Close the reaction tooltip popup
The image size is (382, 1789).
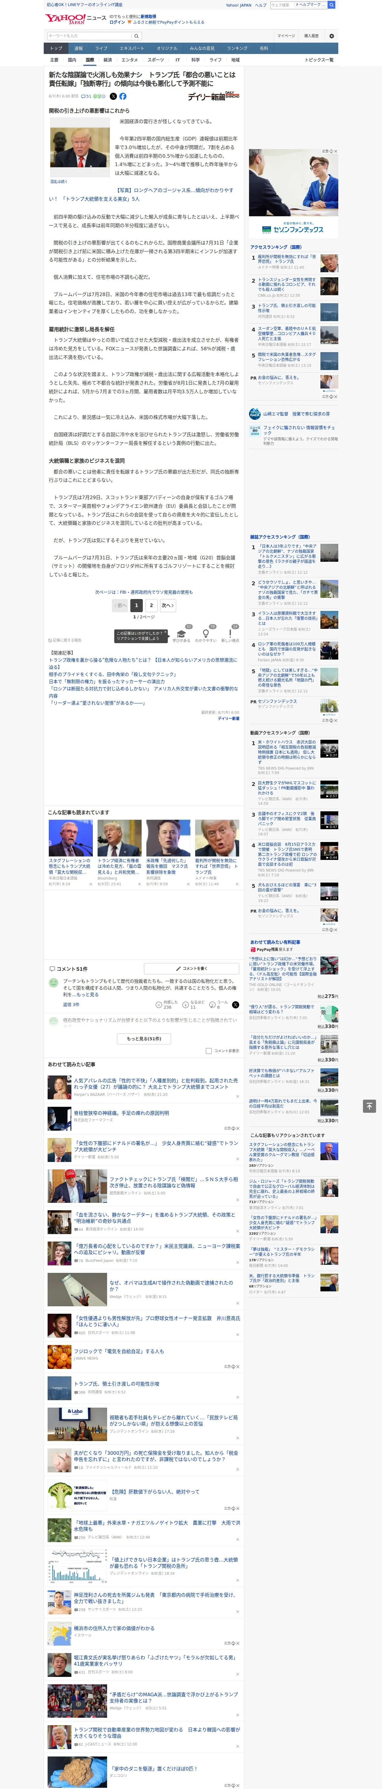pos(165,633)
